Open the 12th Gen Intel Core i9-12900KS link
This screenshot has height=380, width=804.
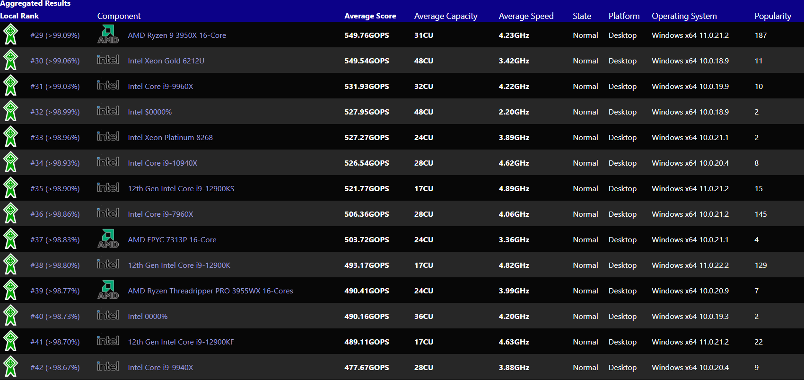tap(181, 189)
